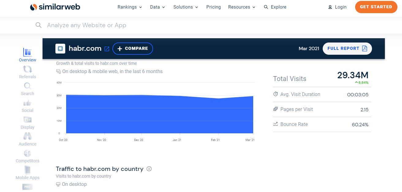Open the Mobile Apps sidebar section
The image size is (402, 192).
pyautogui.click(x=28, y=173)
